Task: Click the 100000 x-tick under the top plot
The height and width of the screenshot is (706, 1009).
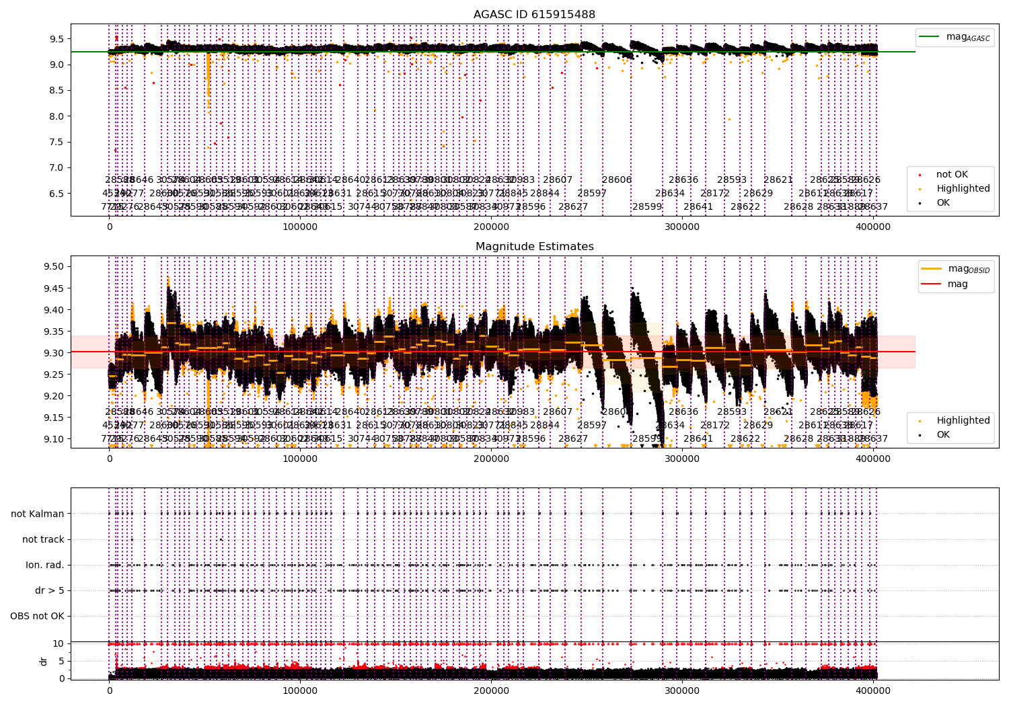Action: pos(300,227)
